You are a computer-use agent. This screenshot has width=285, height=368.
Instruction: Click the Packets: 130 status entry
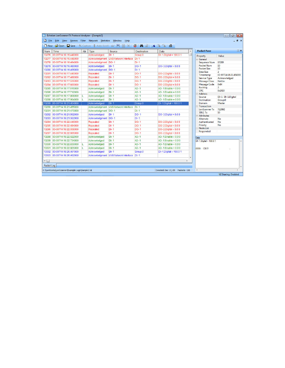[x=184, y=170]
